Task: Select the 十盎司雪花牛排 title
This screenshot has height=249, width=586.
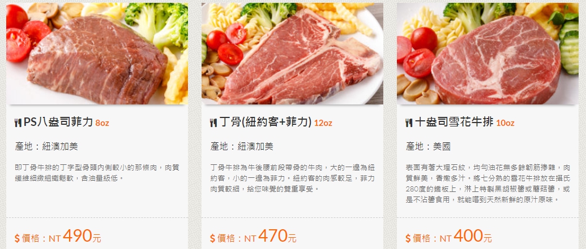Action: 454,122
